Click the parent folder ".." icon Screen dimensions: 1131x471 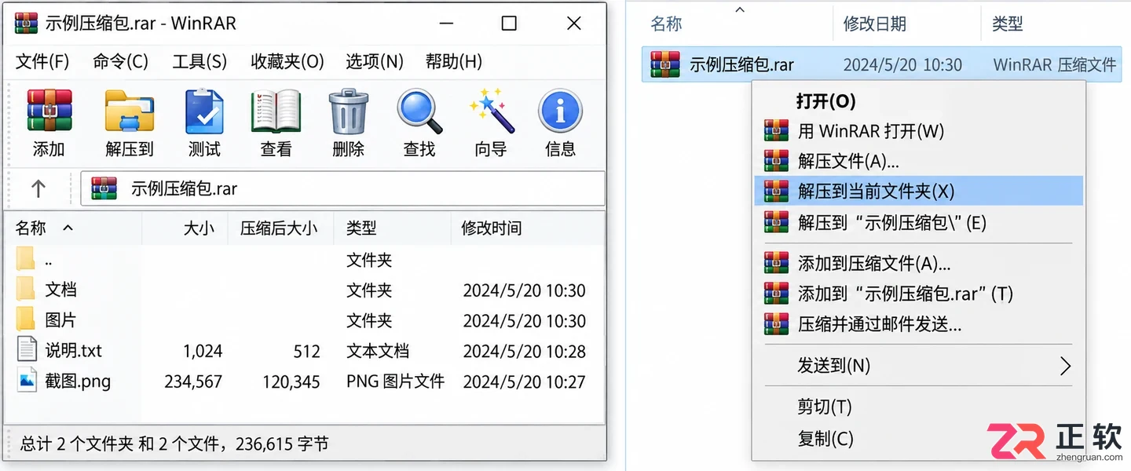pyautogui.click(x=27, y=259)
